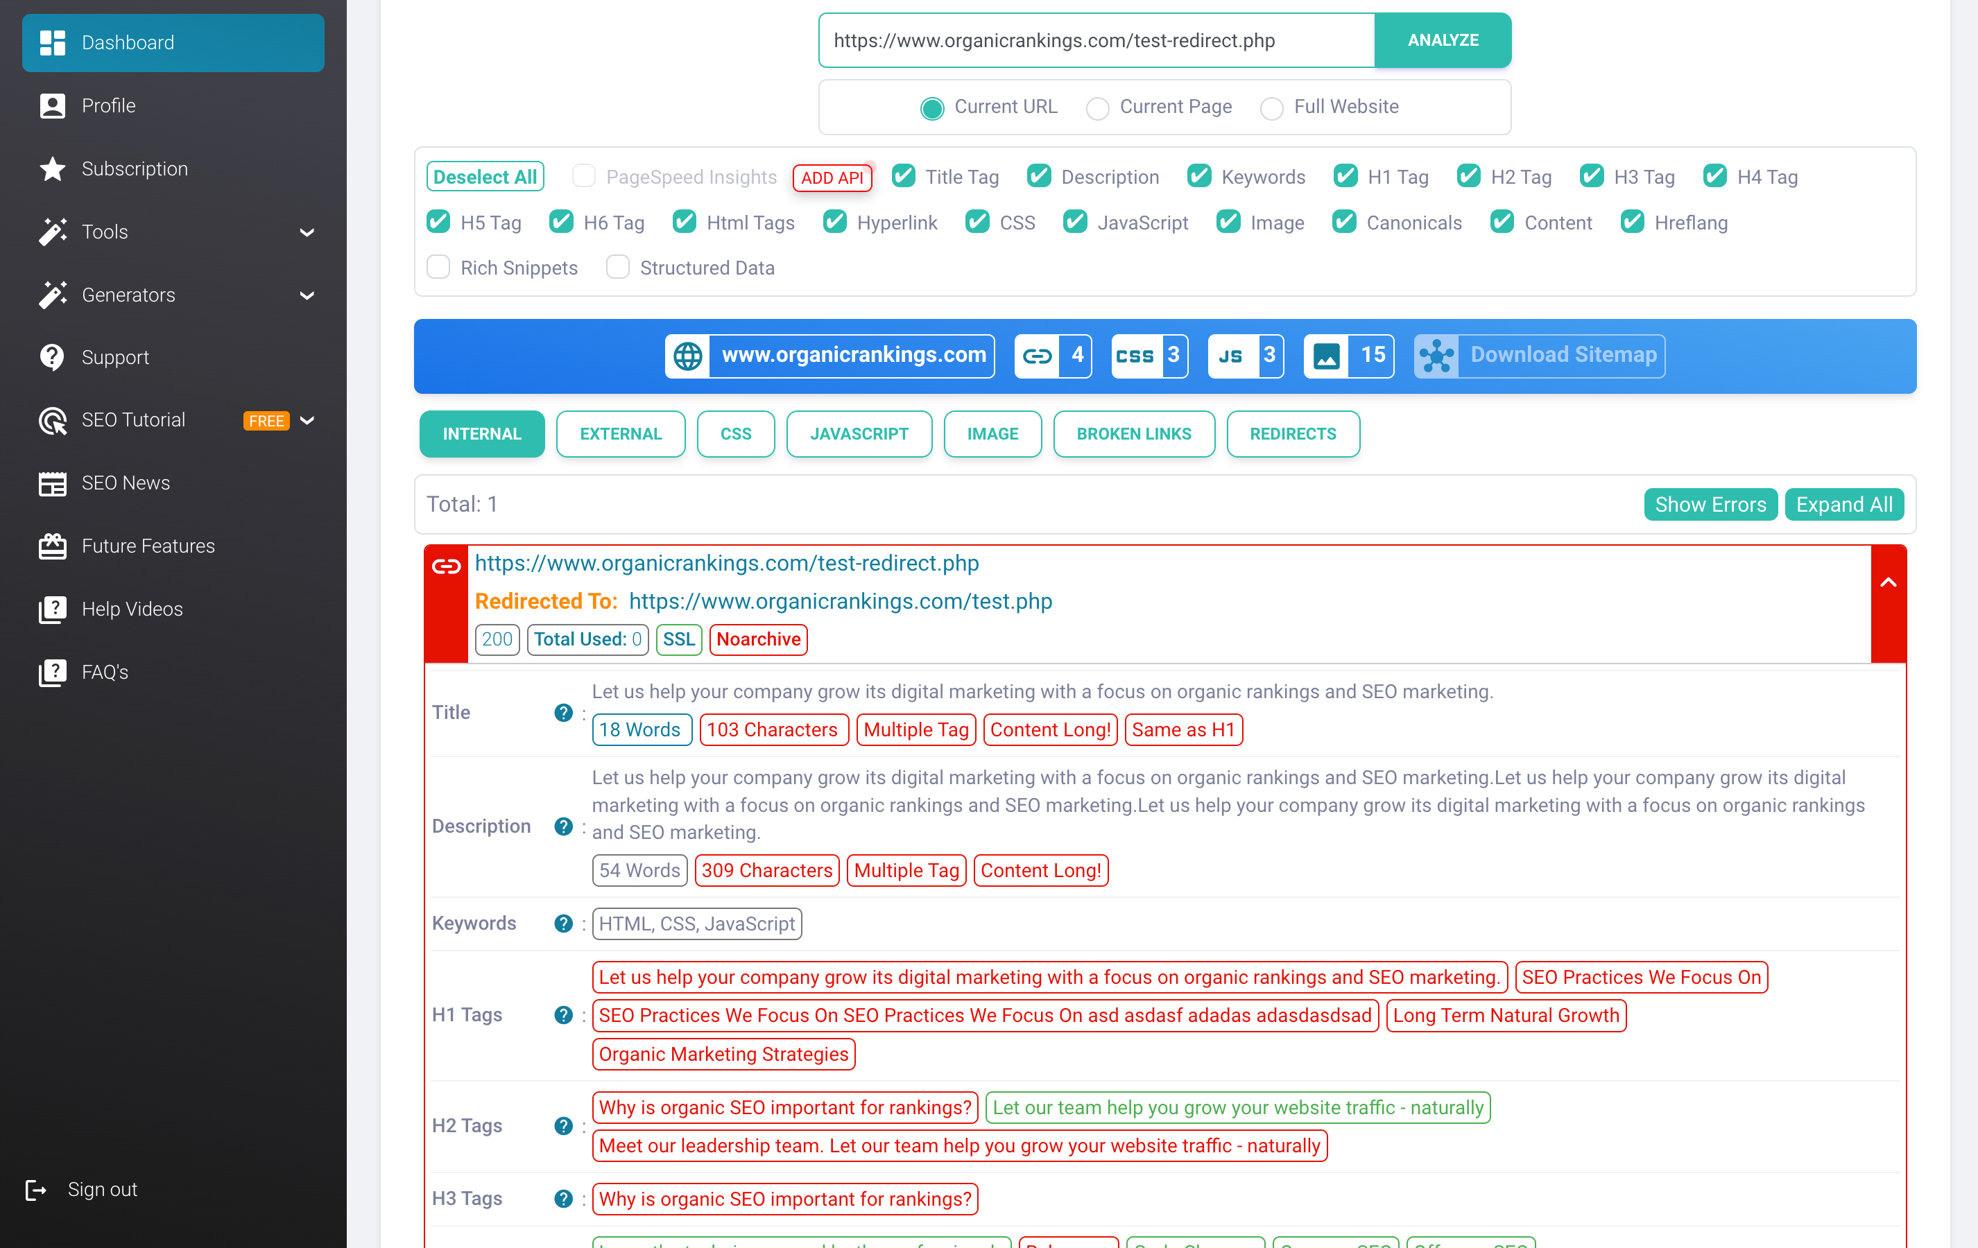Uncheck the Hreflang checkbox

pos(1632,223)
